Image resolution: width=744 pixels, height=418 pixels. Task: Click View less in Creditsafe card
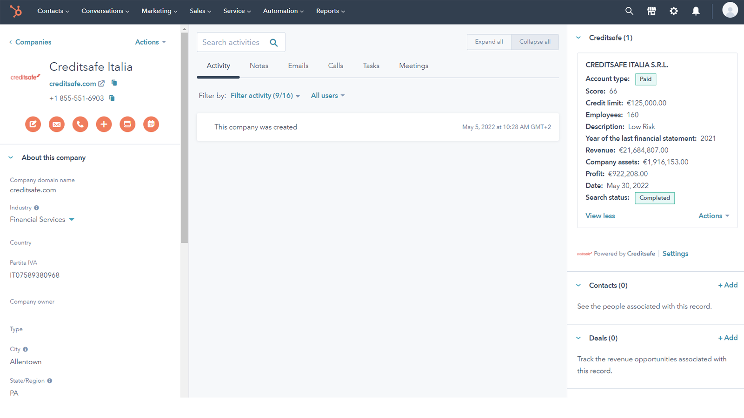[x=600, y=216]
